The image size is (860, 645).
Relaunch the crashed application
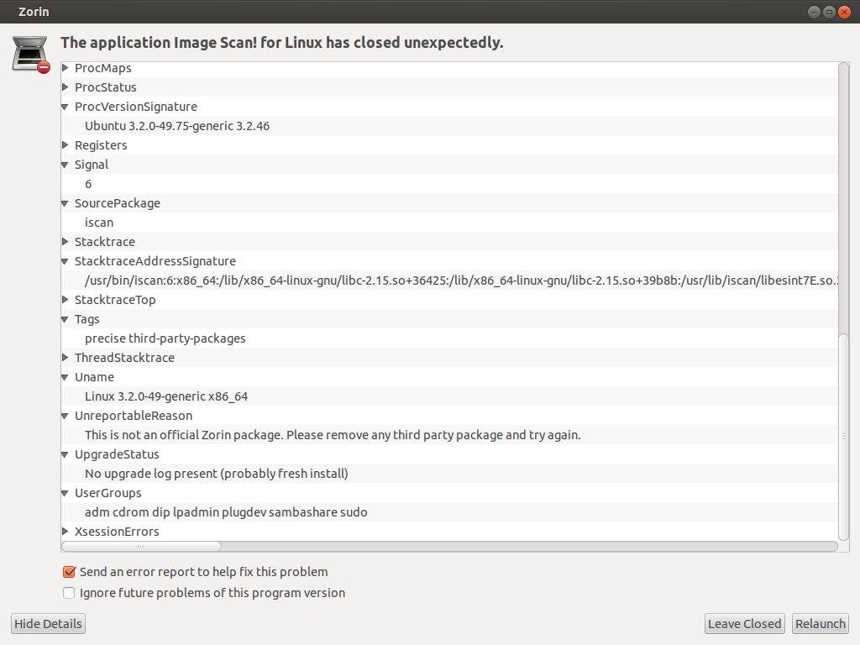pos(820,624)
